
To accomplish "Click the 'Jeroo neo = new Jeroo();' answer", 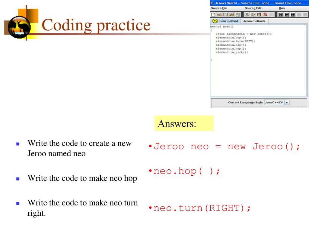I will point(227,146).
